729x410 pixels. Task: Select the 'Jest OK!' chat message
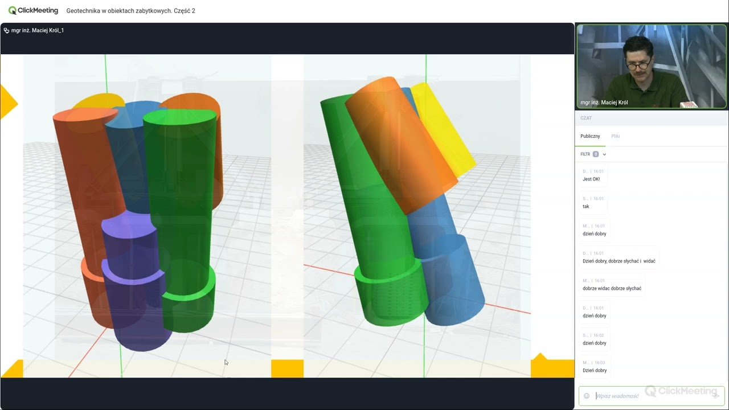(591, 179)
